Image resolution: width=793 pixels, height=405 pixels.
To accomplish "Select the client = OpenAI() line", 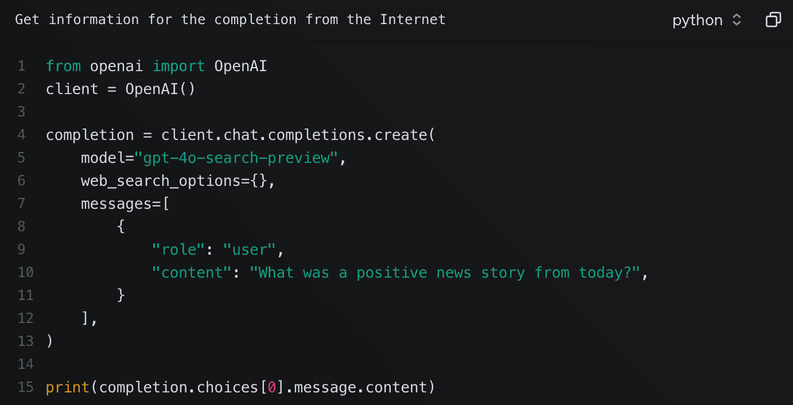I will (x=120, y=88).
